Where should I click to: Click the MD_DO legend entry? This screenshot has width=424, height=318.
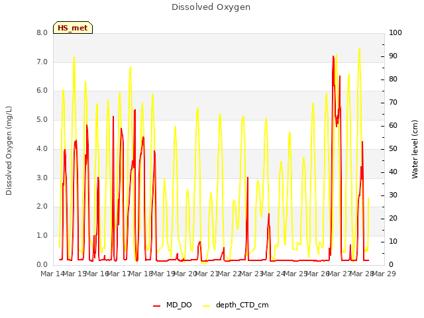pos(172,305)
